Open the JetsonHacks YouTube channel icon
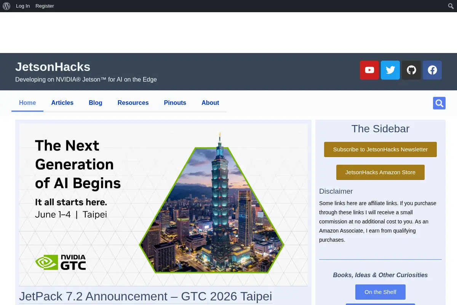457x305 pixels. (369, 70)
